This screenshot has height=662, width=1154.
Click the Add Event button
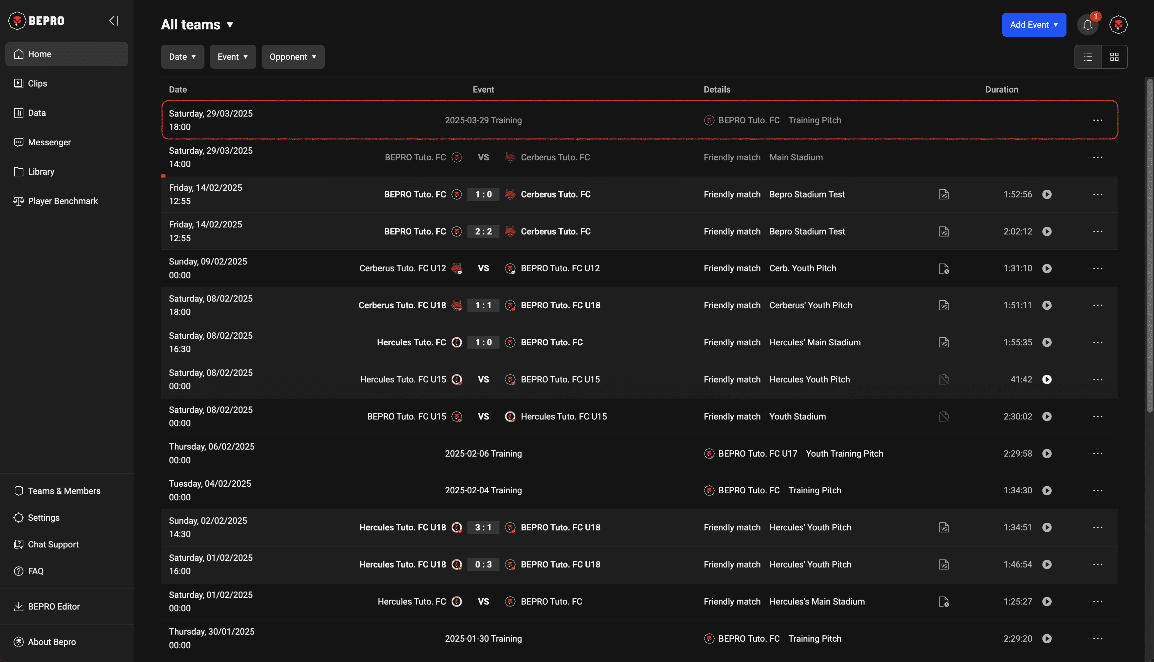point(1033,25)
